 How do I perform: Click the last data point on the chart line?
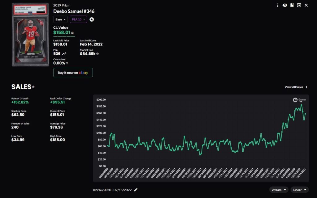click(305, 114)
